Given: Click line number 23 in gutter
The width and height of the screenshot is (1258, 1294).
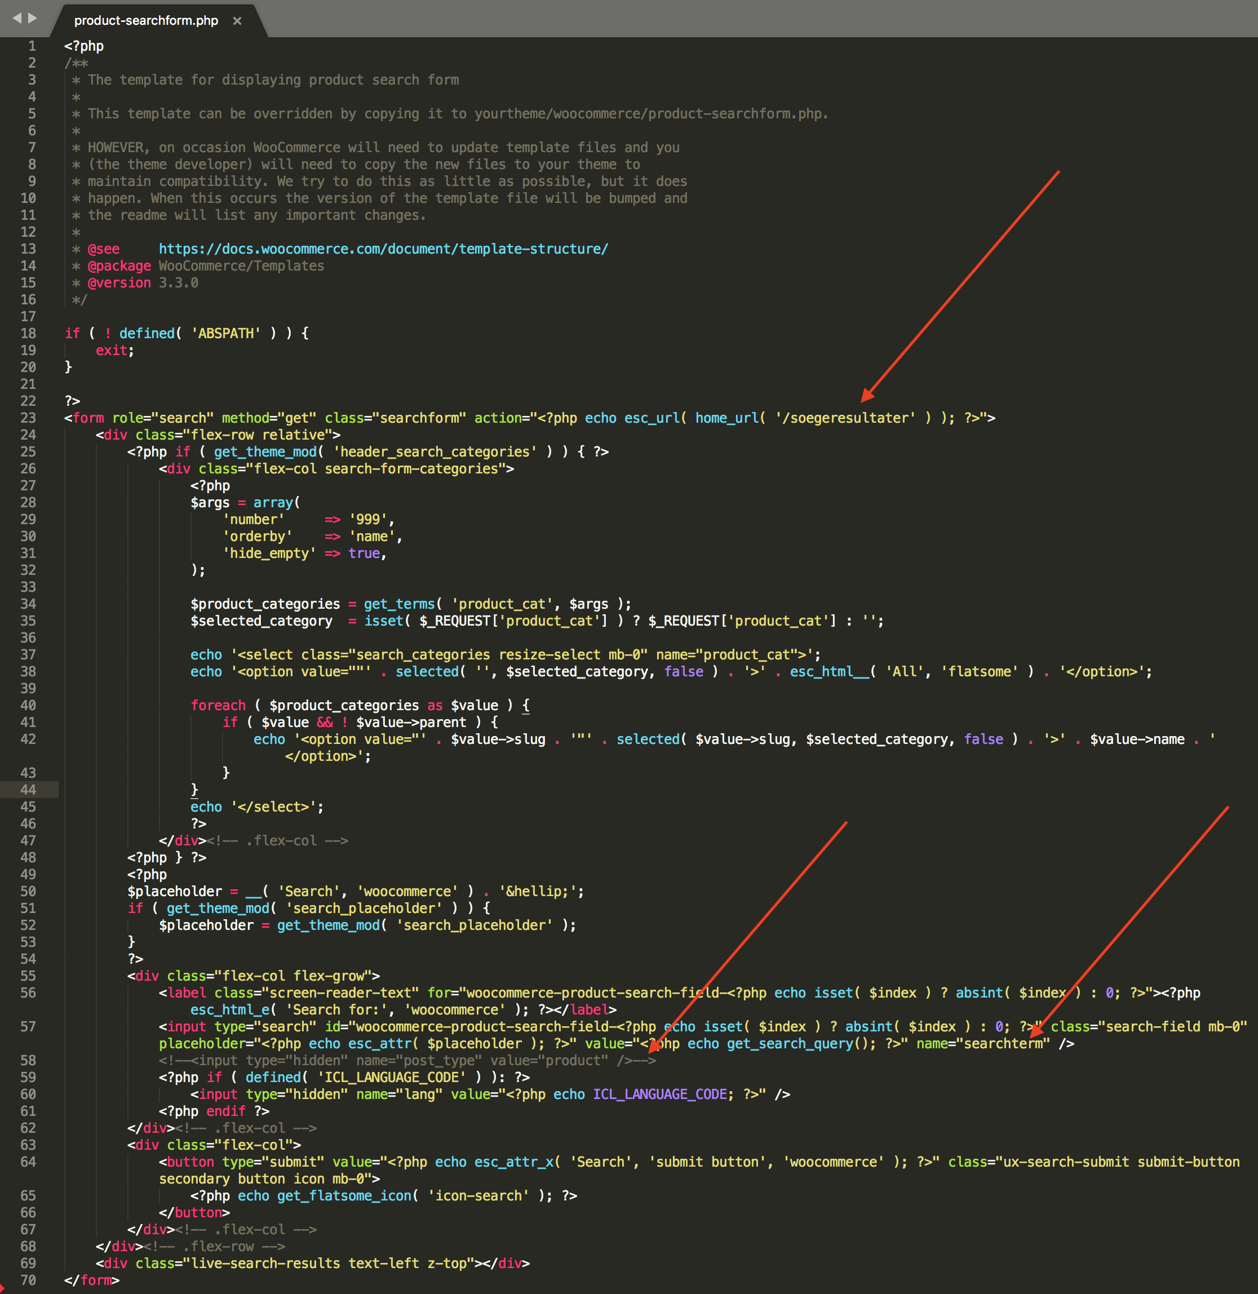Looking at the screenshot, I should [28, 418].
